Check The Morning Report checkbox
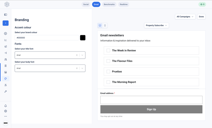This screenshot has width=212, height=128. pos(108,82)
